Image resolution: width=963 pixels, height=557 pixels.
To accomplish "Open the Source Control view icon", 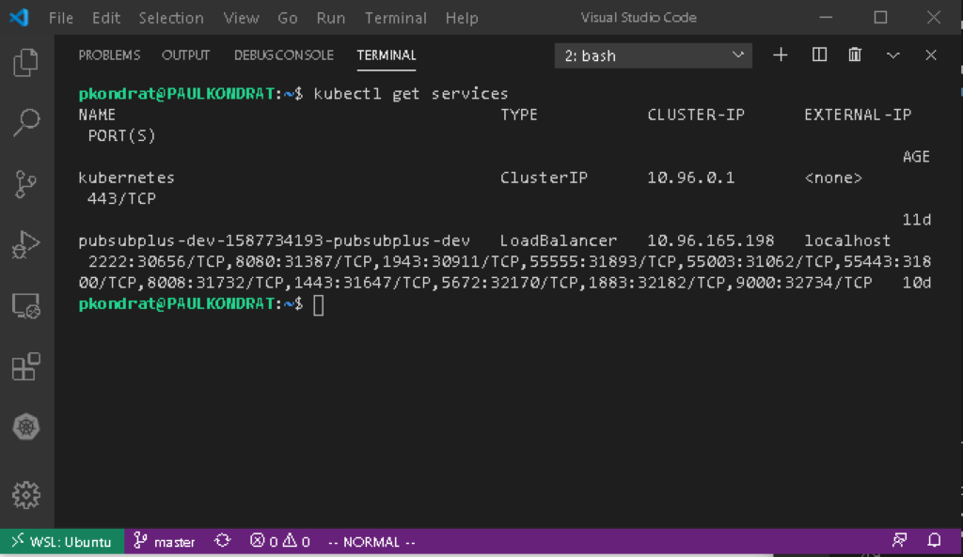I will (26, 184).
